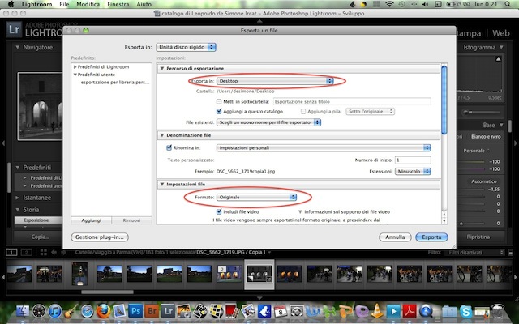Open Spotlight search in the menu bar
This screenshot has height=324, width=519.
pyautogui.click(x=508, y=4)
